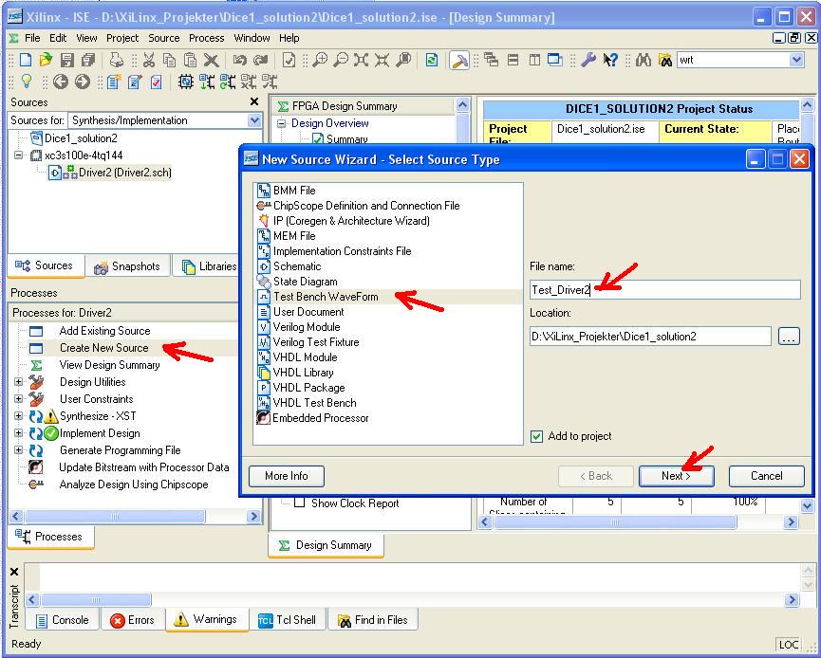Click the What's This help cursor icon
The image size is (821, 658).
pyautogui.click(x=610, y=60)
